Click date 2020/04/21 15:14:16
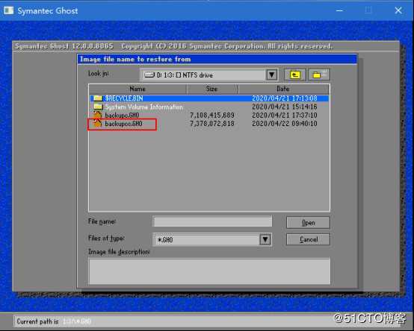414x331 pixels. (x=285, y=107)
